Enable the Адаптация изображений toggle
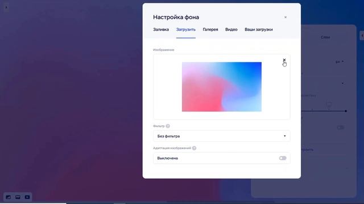The height and width of the screenshot is (204, 364). point(283,158)
